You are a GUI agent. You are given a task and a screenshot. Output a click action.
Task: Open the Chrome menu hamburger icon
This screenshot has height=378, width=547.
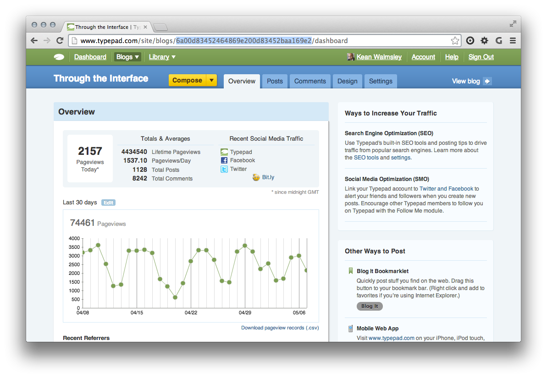click(x=513, y=41)
